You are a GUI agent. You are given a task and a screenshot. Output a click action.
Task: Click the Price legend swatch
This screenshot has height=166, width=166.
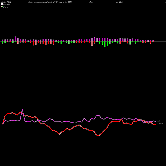pyautogui.click(x=2, y=7)
